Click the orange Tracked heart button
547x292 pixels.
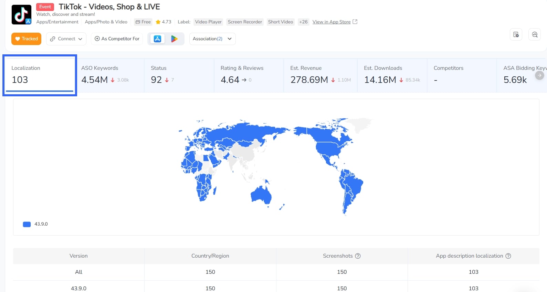pyautogui.click(x=27, y=39)
